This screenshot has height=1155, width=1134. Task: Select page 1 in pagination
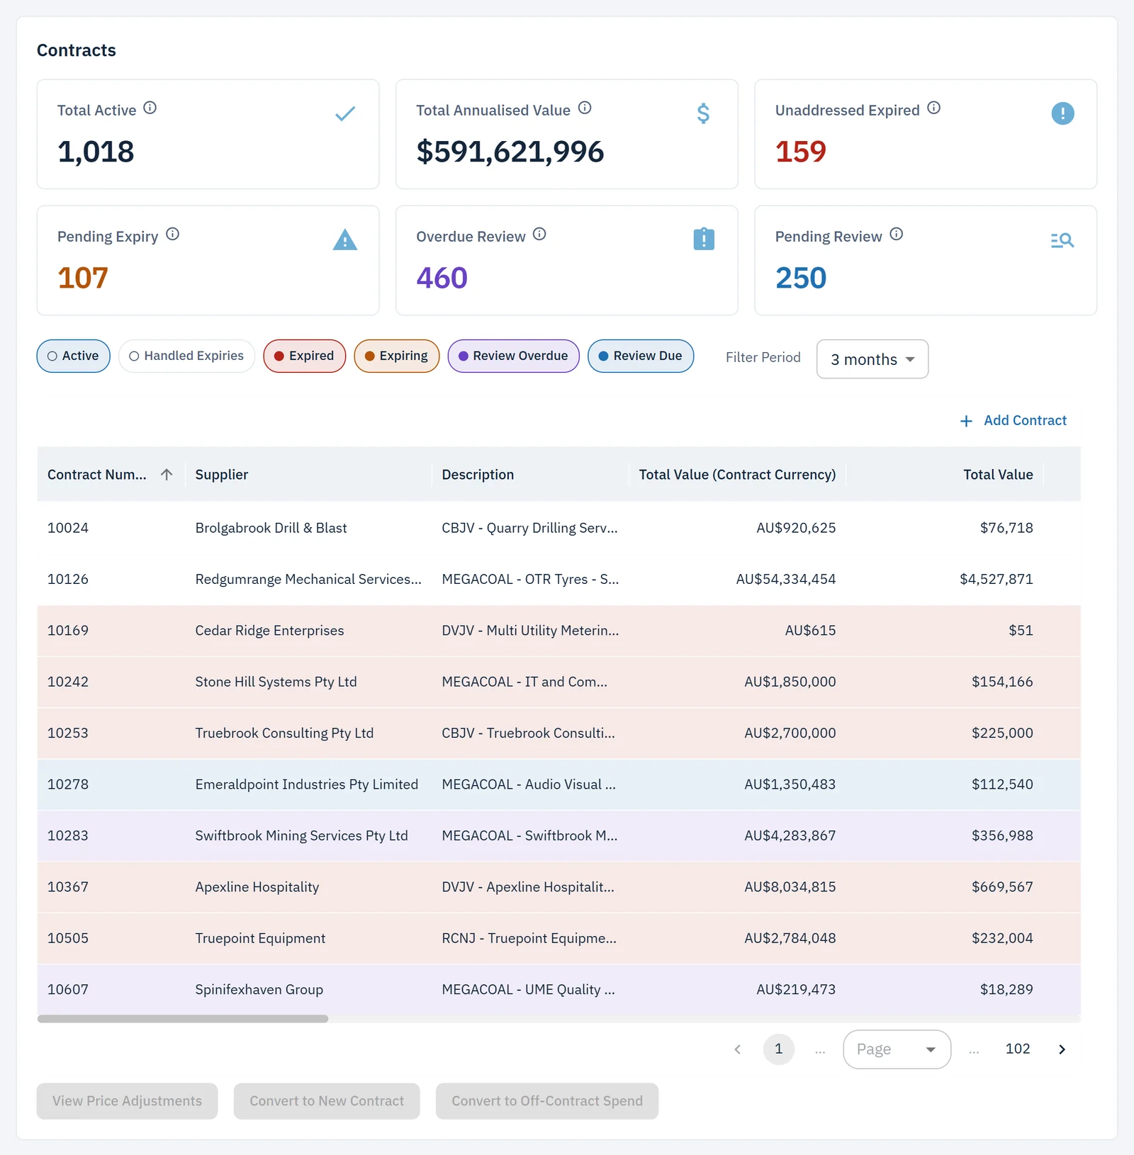tap(779, 1049)
